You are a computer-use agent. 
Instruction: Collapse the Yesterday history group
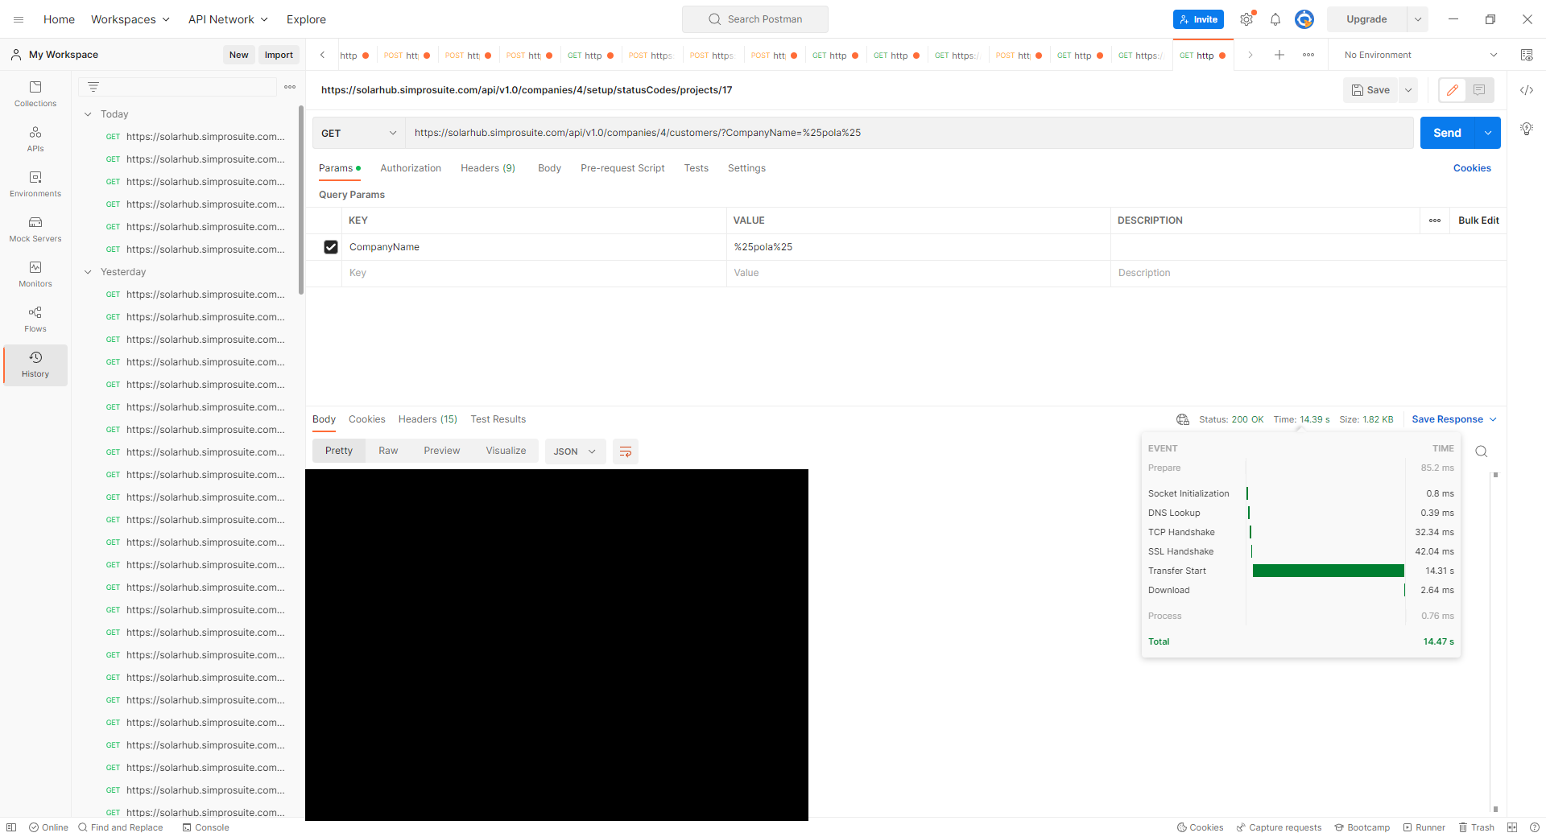(88, 272)
